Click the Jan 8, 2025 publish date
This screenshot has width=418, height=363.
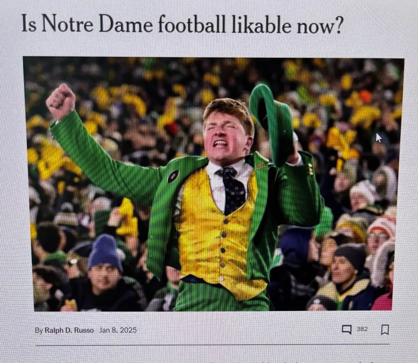[x=117, y=330]
